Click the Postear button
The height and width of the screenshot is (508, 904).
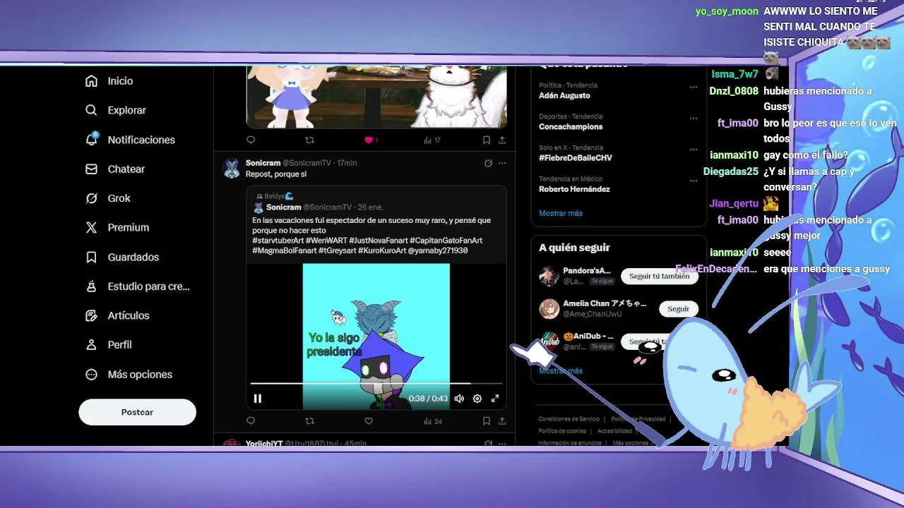click(x=137, y=412)
